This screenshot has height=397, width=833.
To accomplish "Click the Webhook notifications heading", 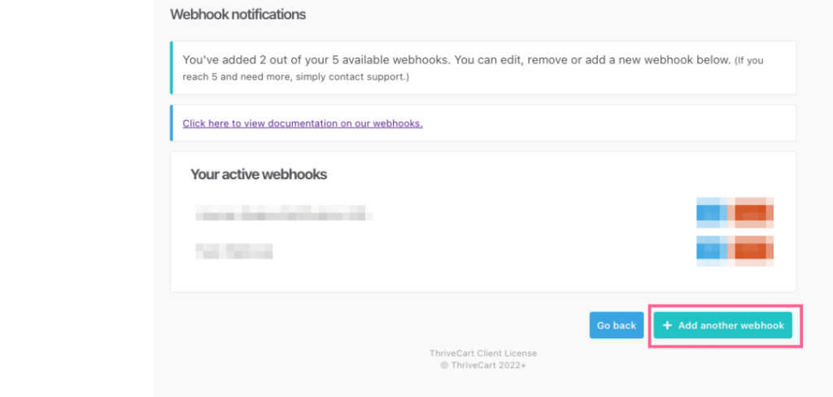I will pos(238,15).
